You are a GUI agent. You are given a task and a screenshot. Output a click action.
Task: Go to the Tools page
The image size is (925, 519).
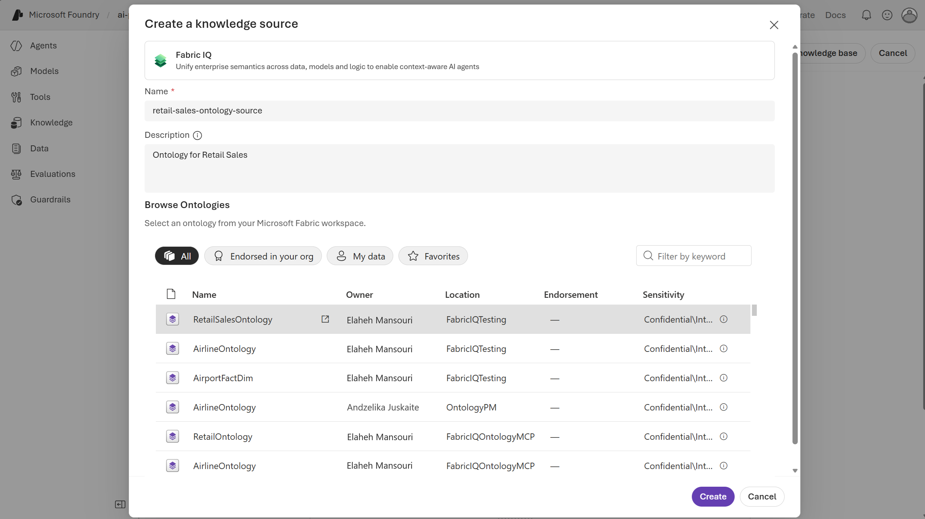tap(40, 97)
